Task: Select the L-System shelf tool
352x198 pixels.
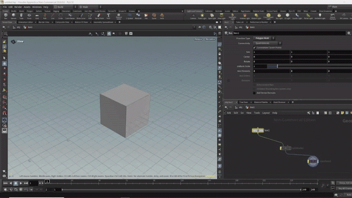Action: [129, 16]
